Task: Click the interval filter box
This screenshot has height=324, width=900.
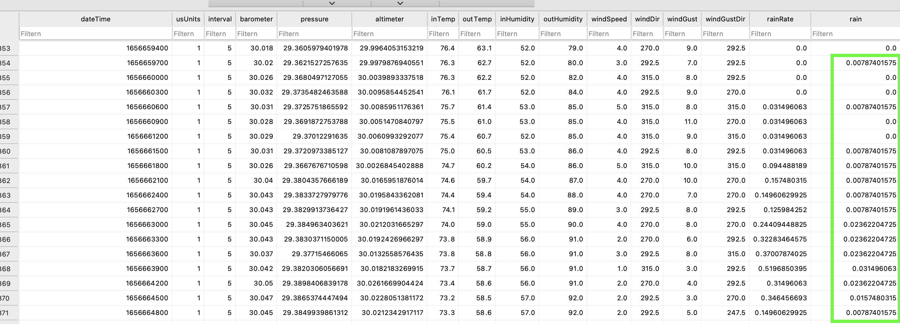Action: (220, 33)
